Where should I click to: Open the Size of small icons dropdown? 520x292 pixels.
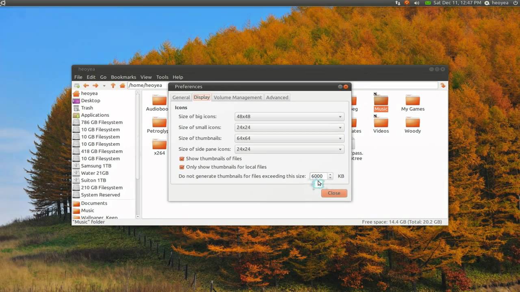coord(289,127)
